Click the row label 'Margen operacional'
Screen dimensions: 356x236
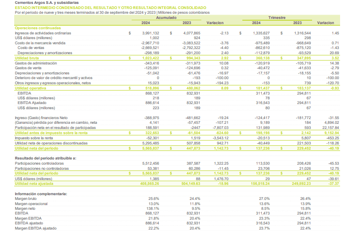31,204
